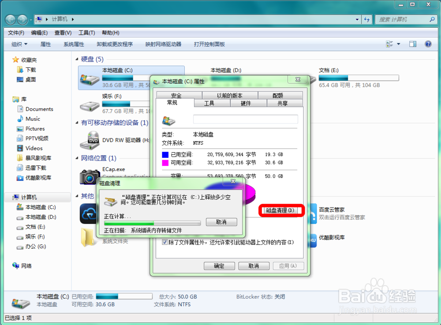Click 确定 in the properties dialog
Image resolution: width=441 pixels, height=325 pixels.
(x=219, y=265)
